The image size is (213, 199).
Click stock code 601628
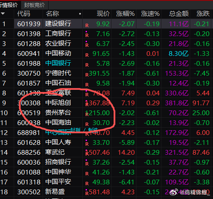point(29,143)
